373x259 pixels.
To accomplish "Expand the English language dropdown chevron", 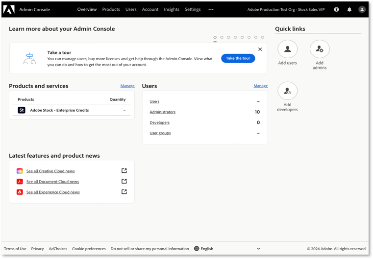I will point(259,249).
